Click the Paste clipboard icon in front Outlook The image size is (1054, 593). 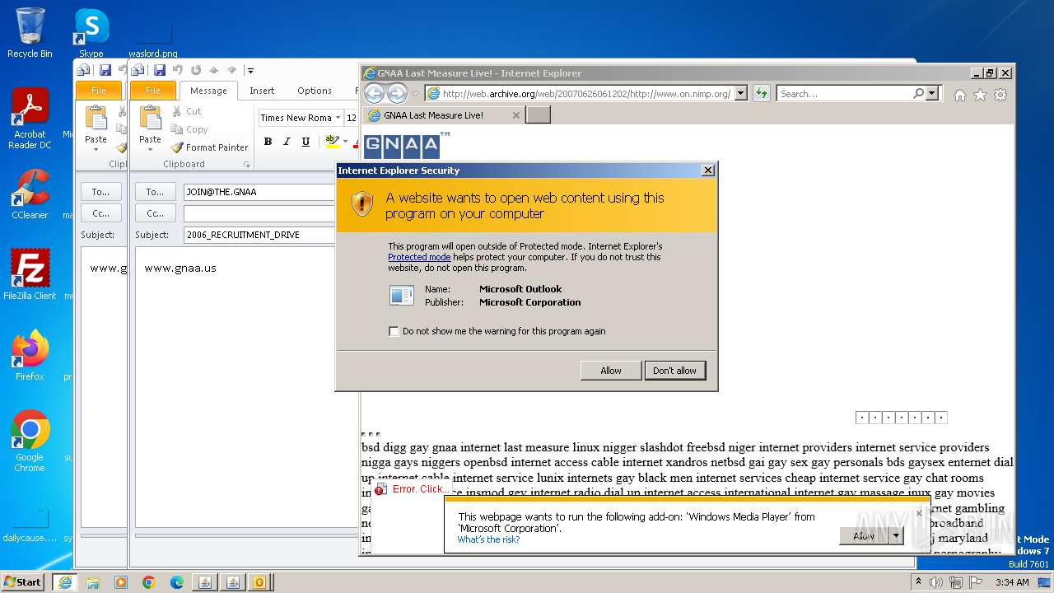point(150,119)
